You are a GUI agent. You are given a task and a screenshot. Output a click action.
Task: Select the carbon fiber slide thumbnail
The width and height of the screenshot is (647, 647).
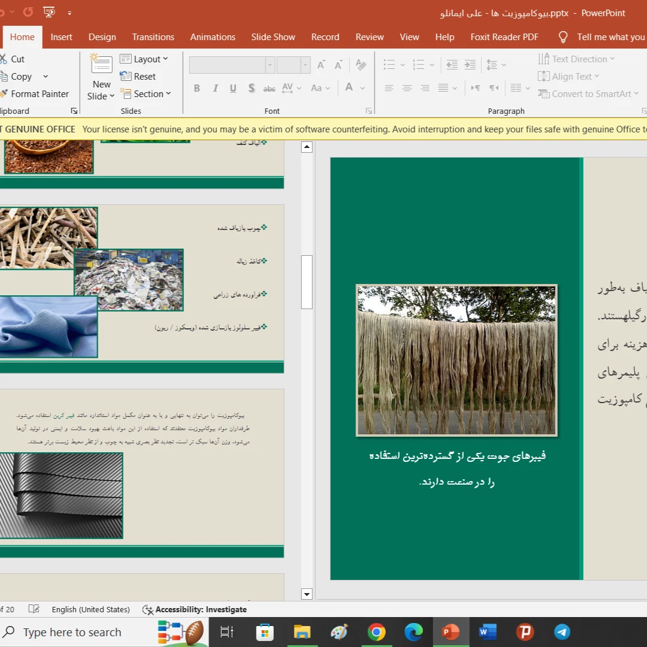(x=141, y=466)
